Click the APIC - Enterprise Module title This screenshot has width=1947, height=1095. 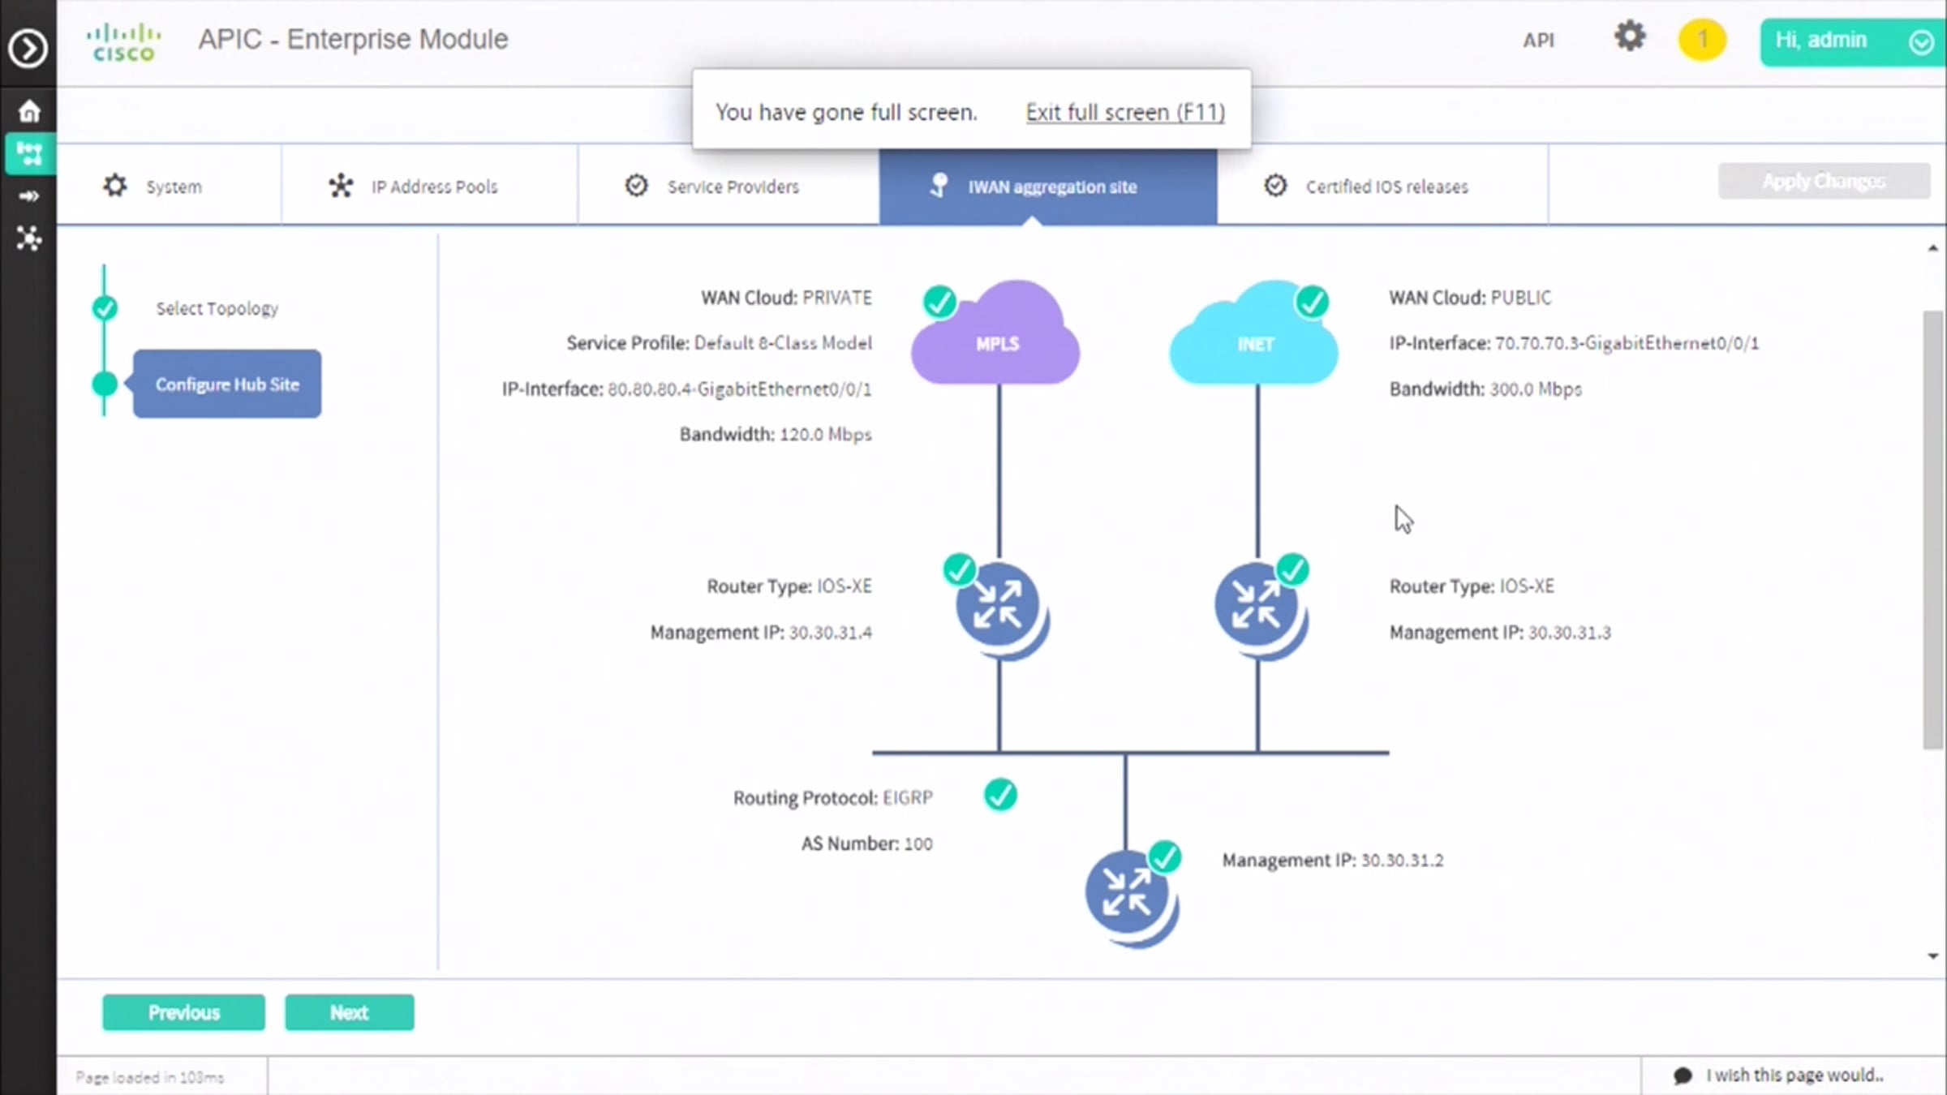353,39
